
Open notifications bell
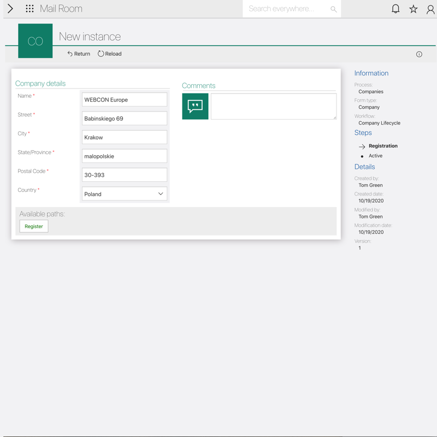[395, 9]
